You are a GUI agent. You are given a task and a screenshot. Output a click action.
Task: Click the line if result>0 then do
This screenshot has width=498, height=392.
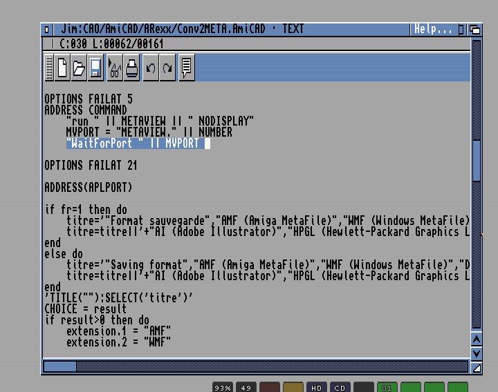pos(97,320)
